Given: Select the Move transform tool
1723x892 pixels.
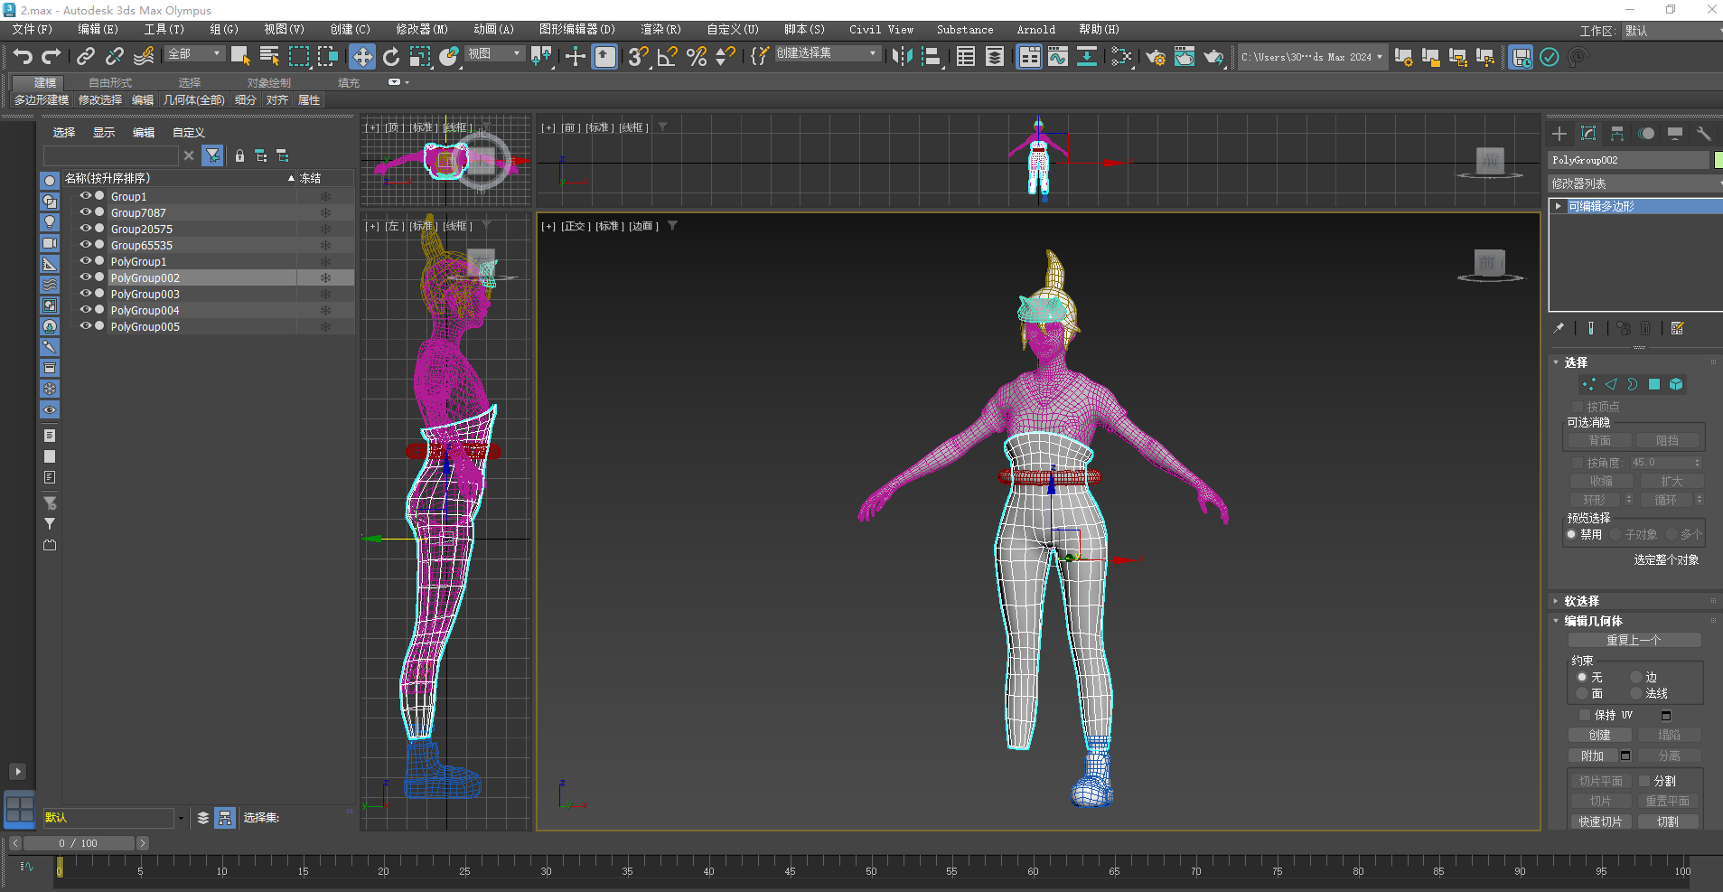Looking at the screenshot, I should [x=361, y=57].
